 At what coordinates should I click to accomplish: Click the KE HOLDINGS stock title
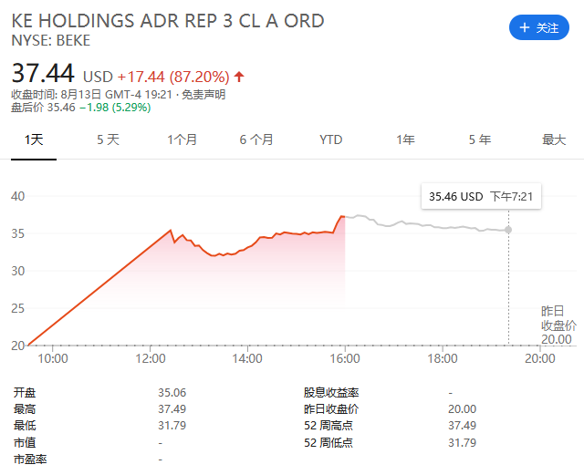(168, 20)
